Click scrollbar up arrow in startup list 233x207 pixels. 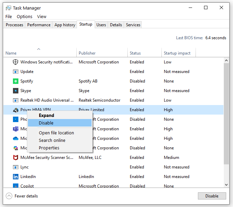[x=226, y=60]
